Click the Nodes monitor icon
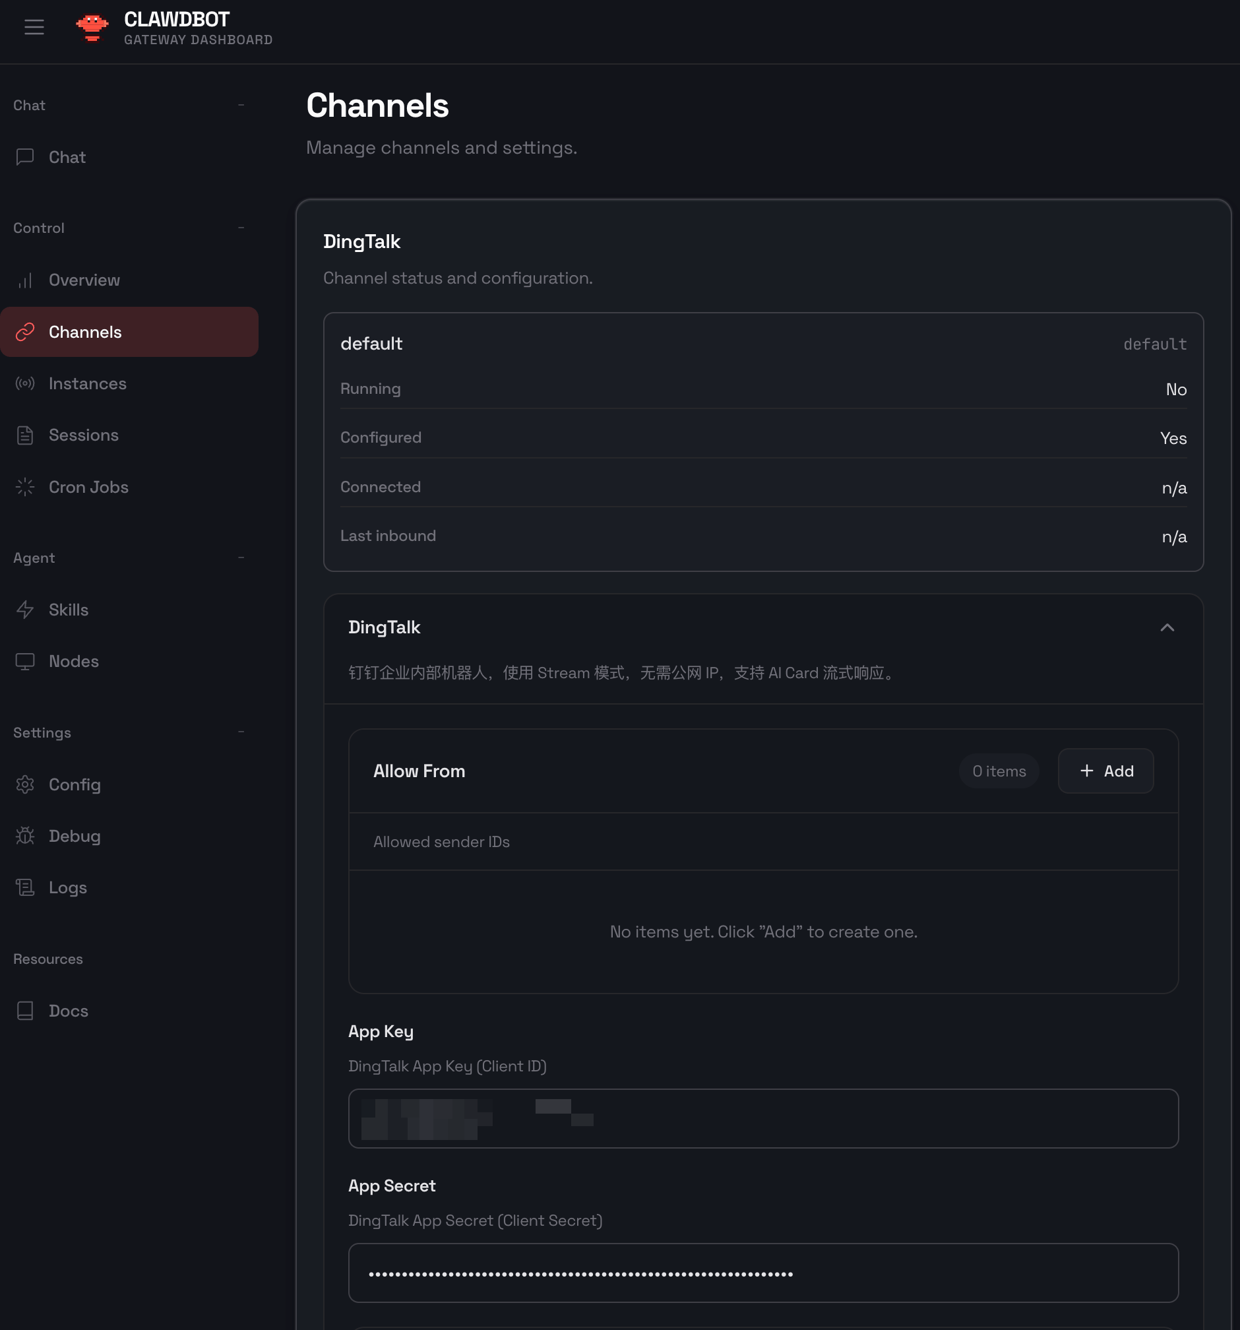 coord(25,661)
